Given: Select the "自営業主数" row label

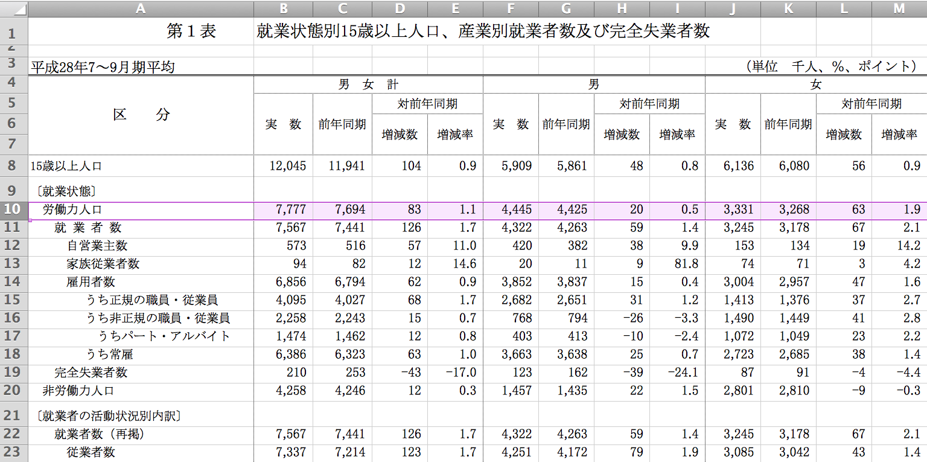Looking at the screenshot, I should pos(97,246).
